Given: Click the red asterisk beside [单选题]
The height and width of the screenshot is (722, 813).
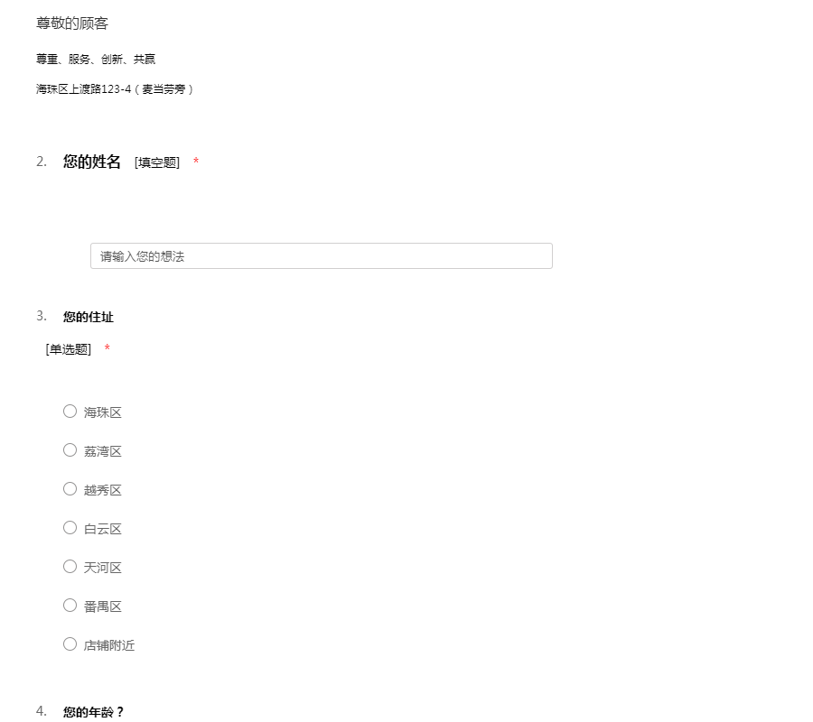Looking at the screenshot, I should click(x=107, y=349).
